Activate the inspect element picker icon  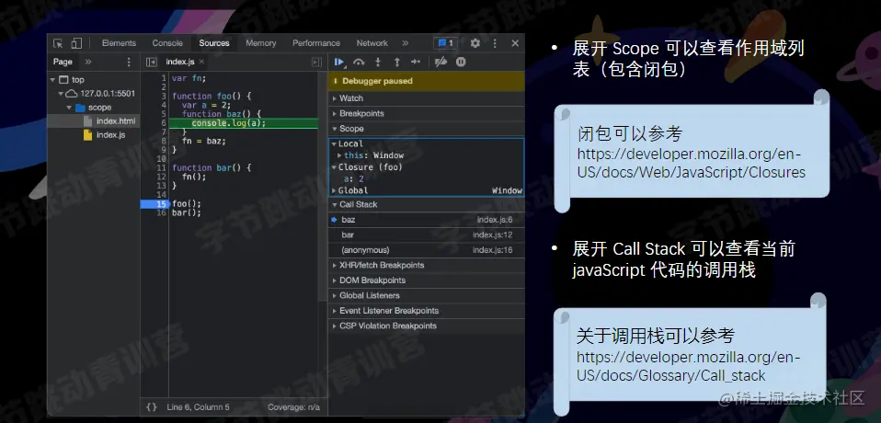pos(58,43)
